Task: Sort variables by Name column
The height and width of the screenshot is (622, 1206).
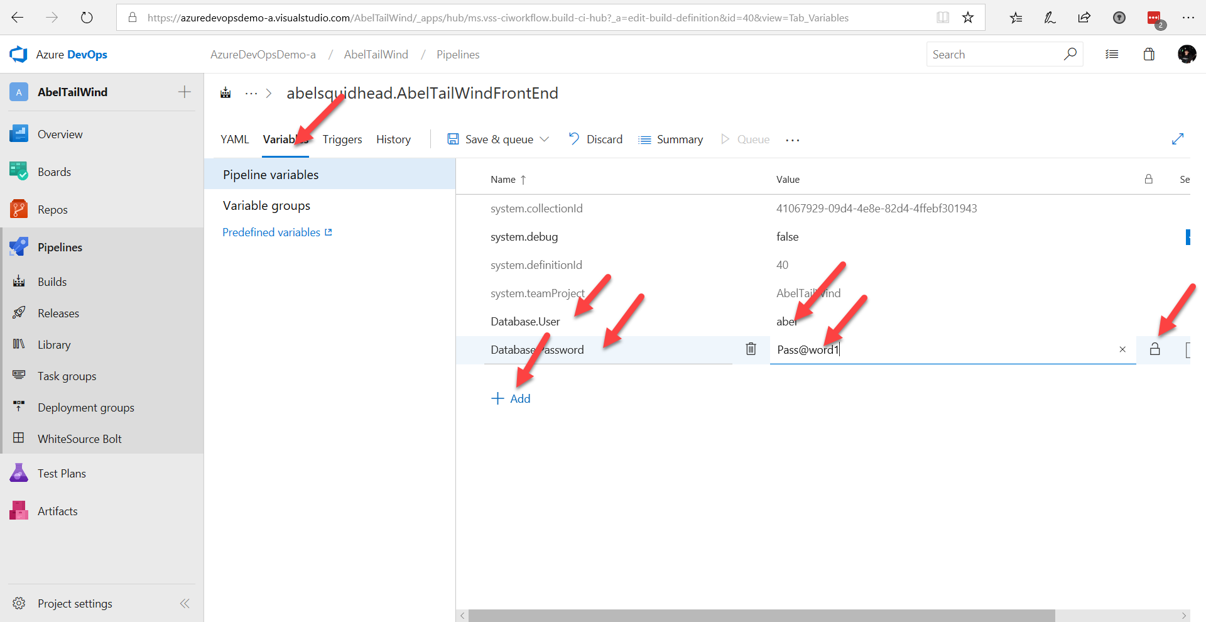Action: point(508,180)
